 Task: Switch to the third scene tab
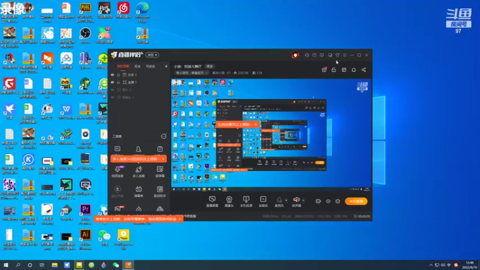[151, 66]
